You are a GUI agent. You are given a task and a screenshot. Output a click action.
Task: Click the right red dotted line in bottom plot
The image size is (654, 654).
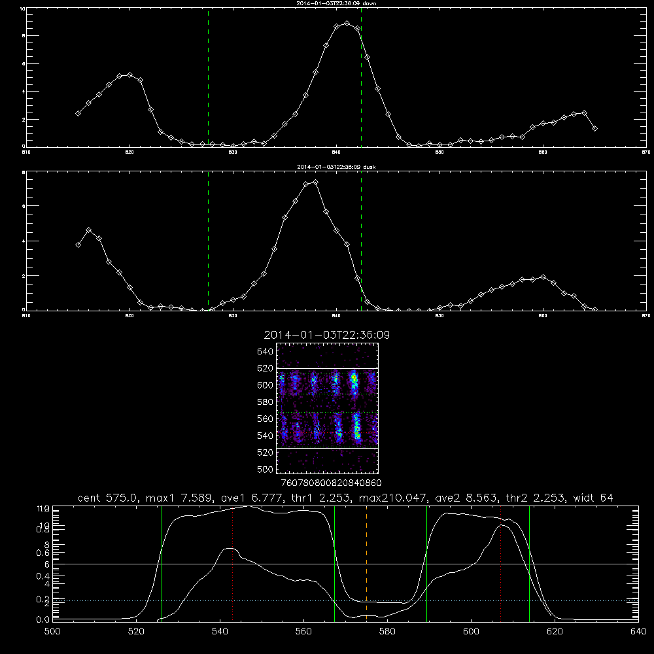point(500,564)
